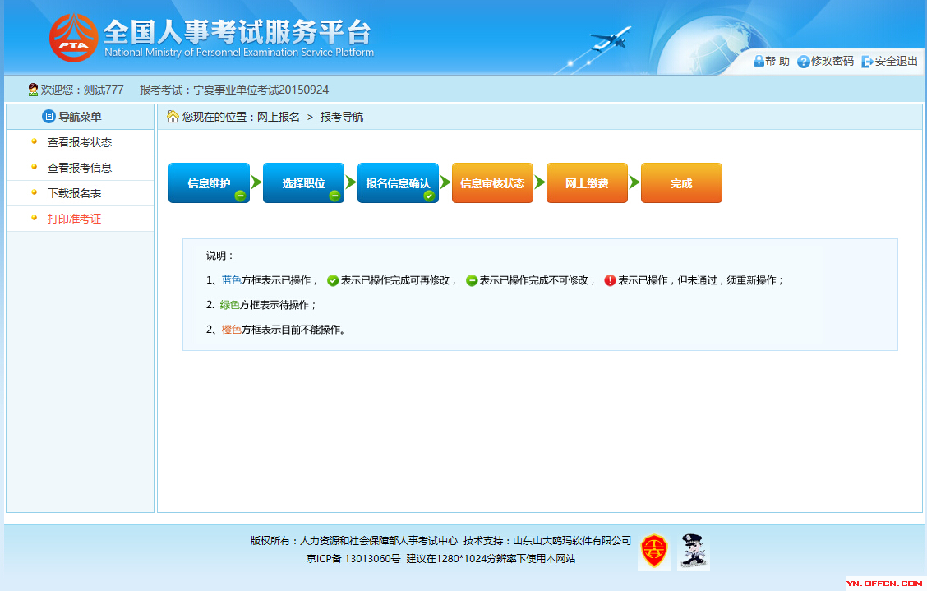Click the 报名信息确认 step button
The height and width of the screenshot is (591, 927).
pyautogui.click(x=399, y=182)
